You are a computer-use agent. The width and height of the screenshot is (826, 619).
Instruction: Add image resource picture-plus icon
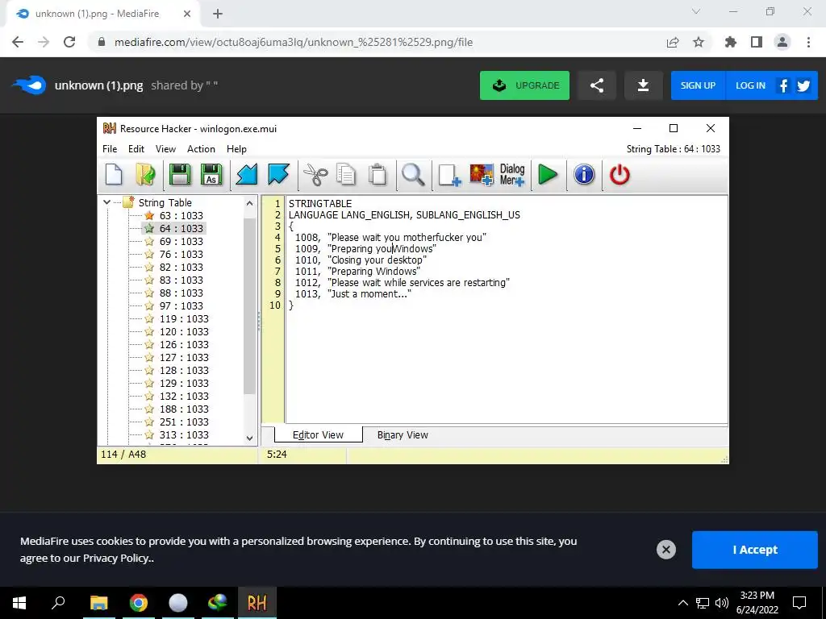coord(482,175)
